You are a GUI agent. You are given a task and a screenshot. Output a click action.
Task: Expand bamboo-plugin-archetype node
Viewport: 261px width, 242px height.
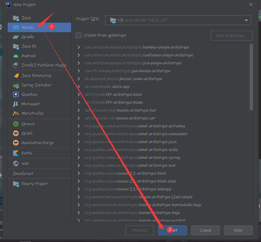pos(79,47)
